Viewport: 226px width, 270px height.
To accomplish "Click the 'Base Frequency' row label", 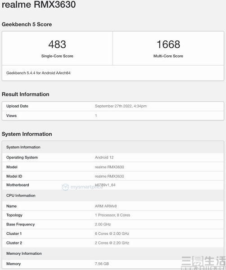I will (21, 225).
